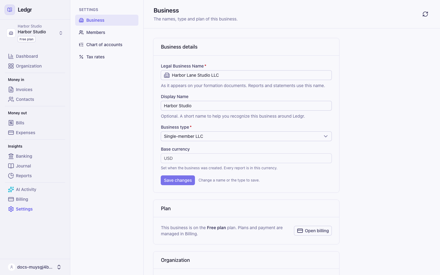
Task: Open the Journal page
Action: pyautogui.click(x=35, y=166)
